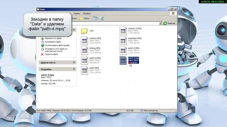Select the expansion.MPQ file icon
This screenshot has width=227, height=127.
point(123,41)
